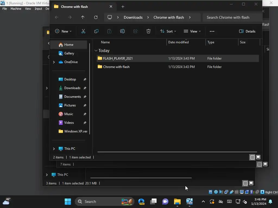Open the Machine menu of VirtualBox
This screenshot has height=208, width=278.
point(16,9)
